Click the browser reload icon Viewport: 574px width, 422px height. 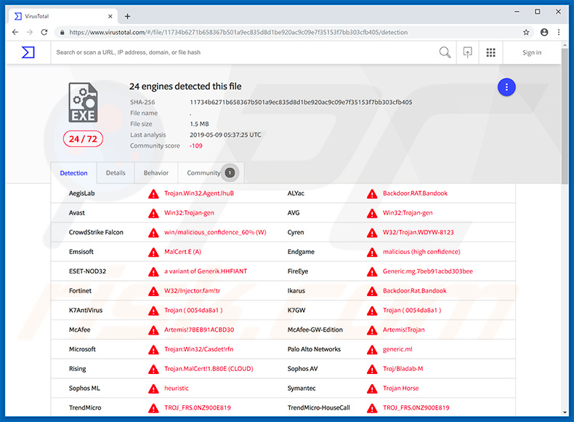[44, 32]
